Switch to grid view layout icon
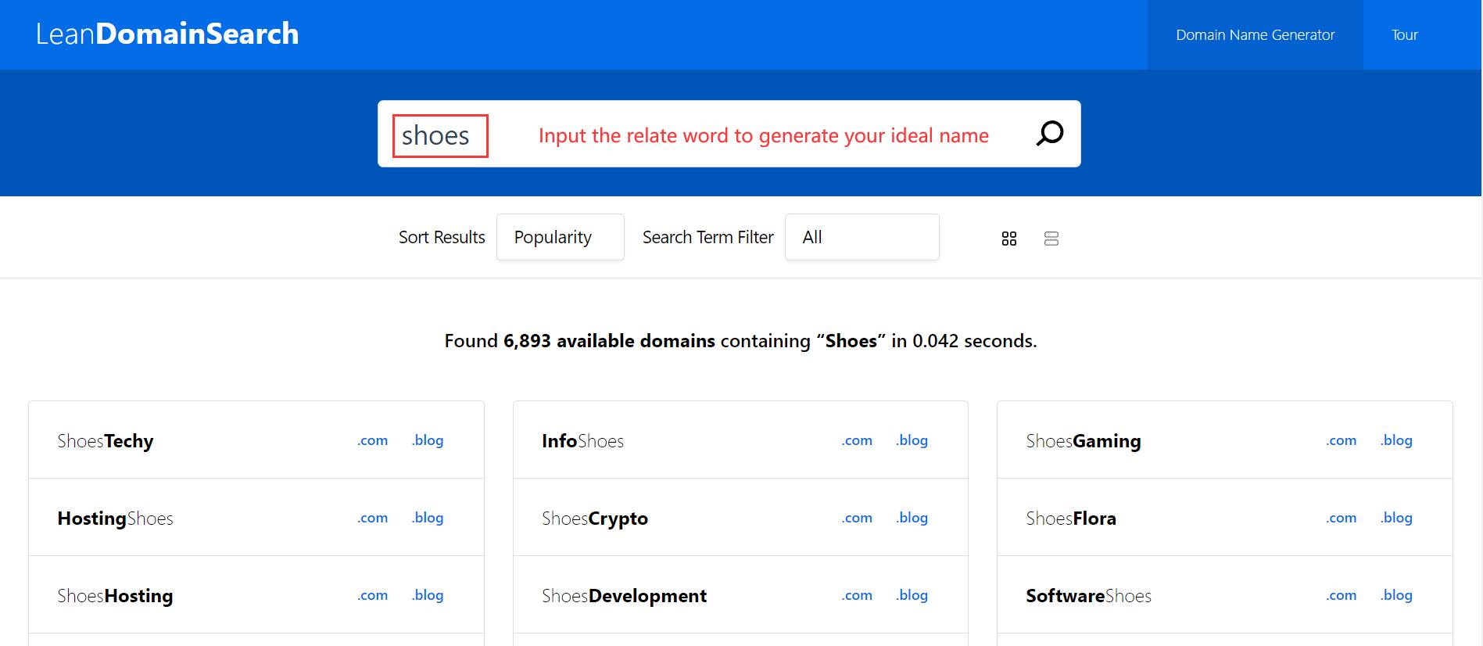This screenshot has height=646, width=1483. (x=1009, y=239)
